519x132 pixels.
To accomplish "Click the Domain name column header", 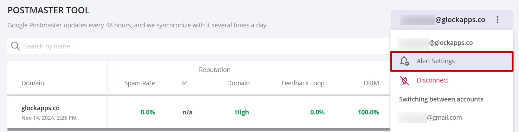I will 33,83.
